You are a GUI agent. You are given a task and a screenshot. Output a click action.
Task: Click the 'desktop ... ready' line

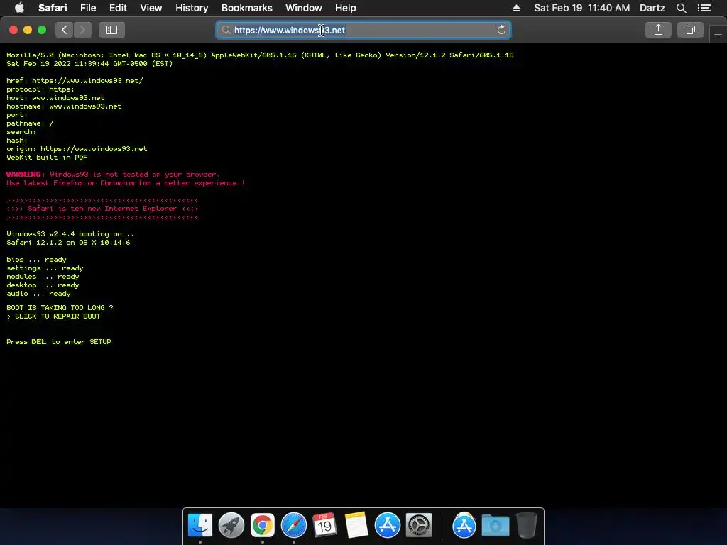click(43, 285)
